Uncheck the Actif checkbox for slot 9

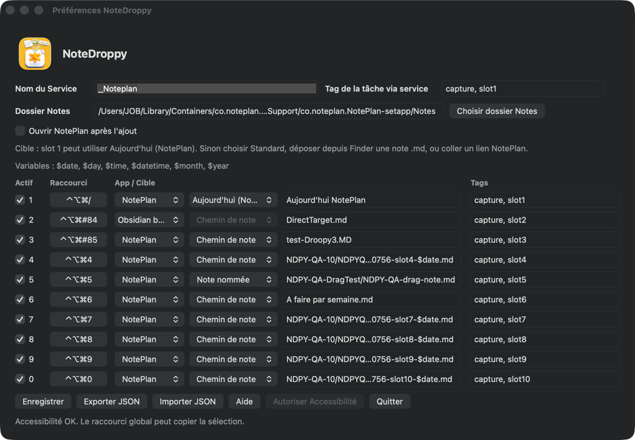pos(20,359)
